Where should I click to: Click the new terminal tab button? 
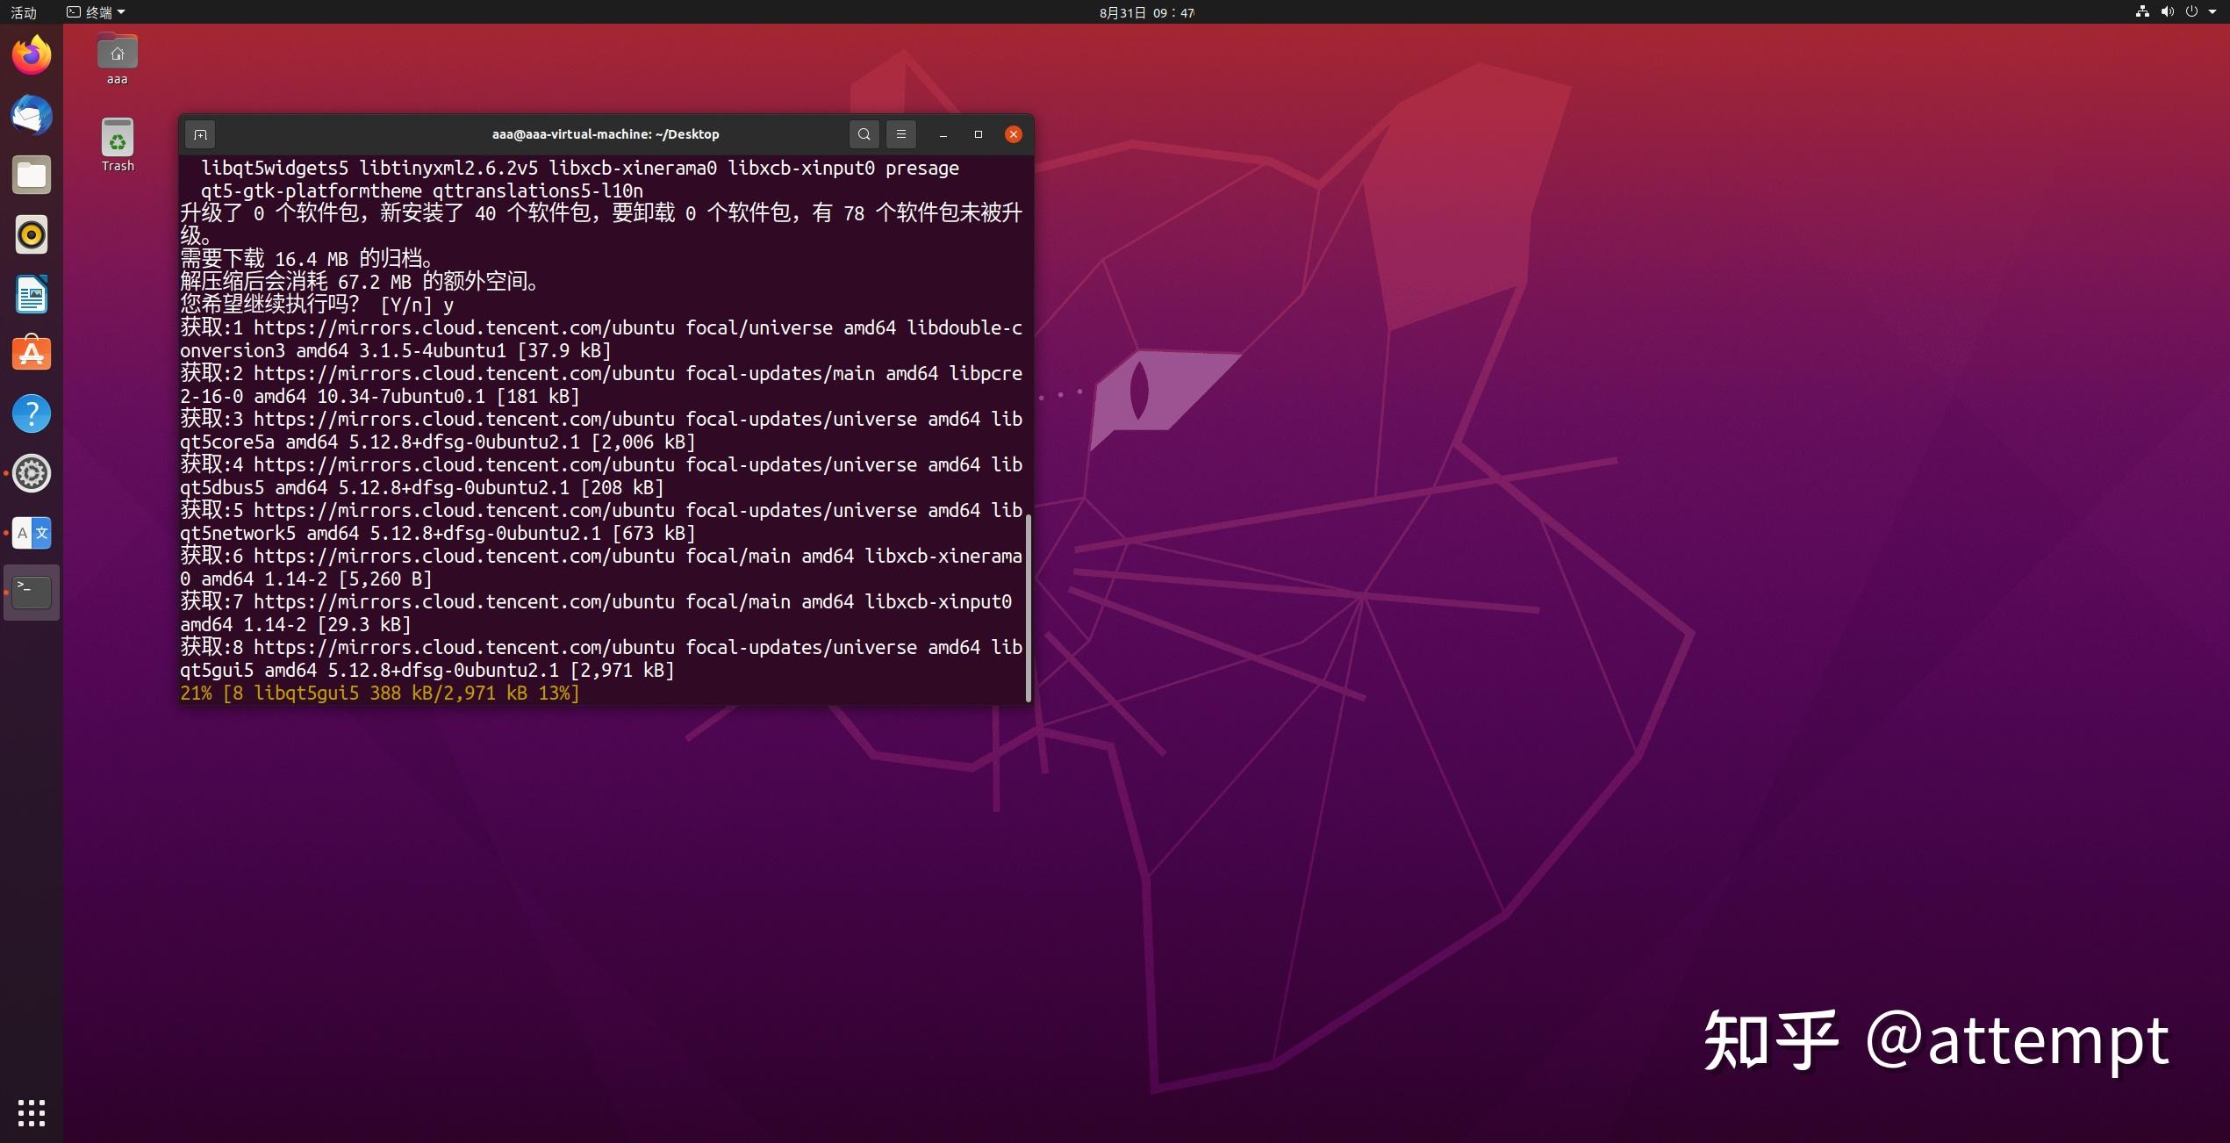(200, 134)
